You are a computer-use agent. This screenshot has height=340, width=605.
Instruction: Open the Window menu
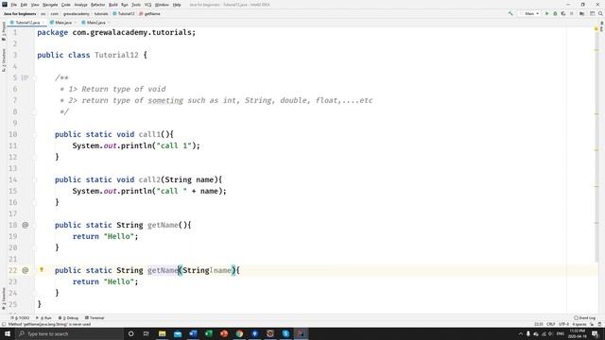[162, 5]
